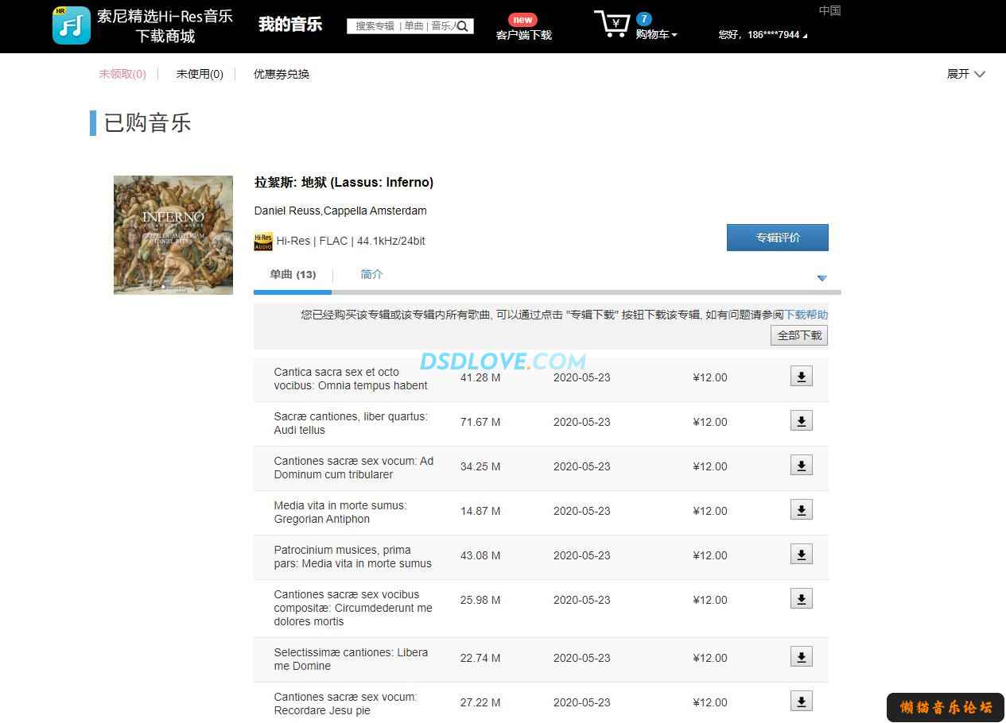Download Circumdederunt me dolores mortis track

pos(801,600)
